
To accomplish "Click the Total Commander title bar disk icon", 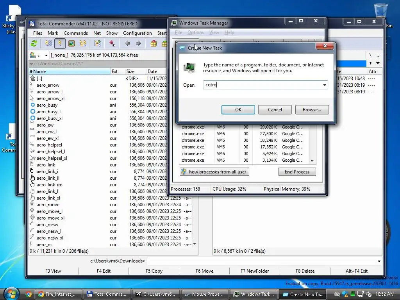I will (32, 24).
